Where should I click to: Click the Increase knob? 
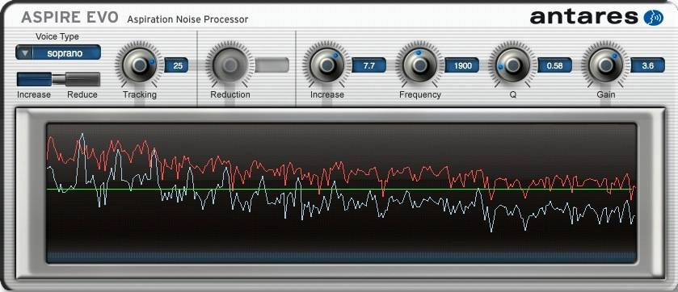(327, 65)
